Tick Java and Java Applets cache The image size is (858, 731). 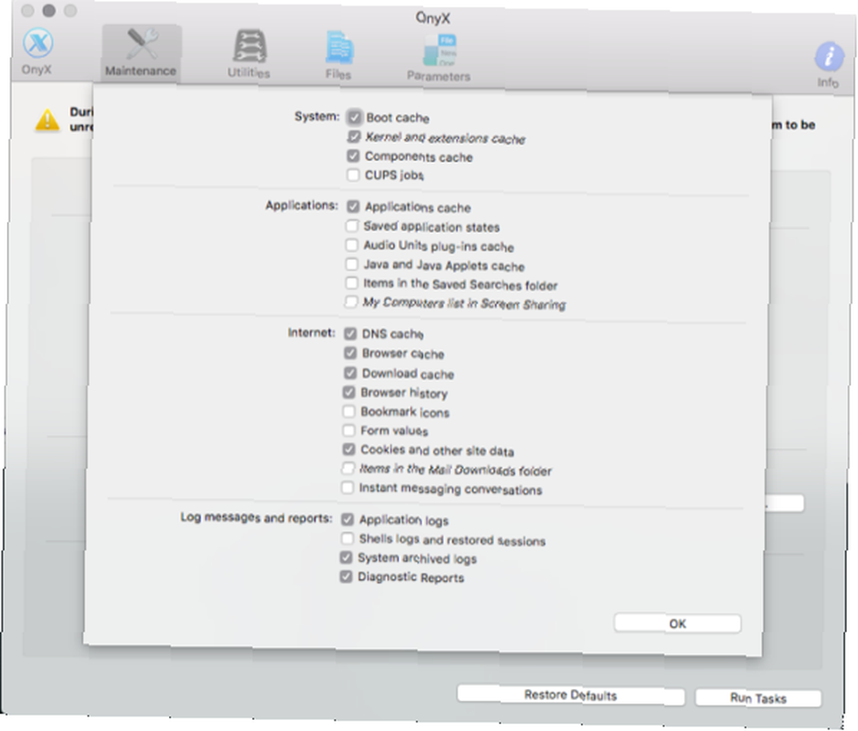[352, 264]
